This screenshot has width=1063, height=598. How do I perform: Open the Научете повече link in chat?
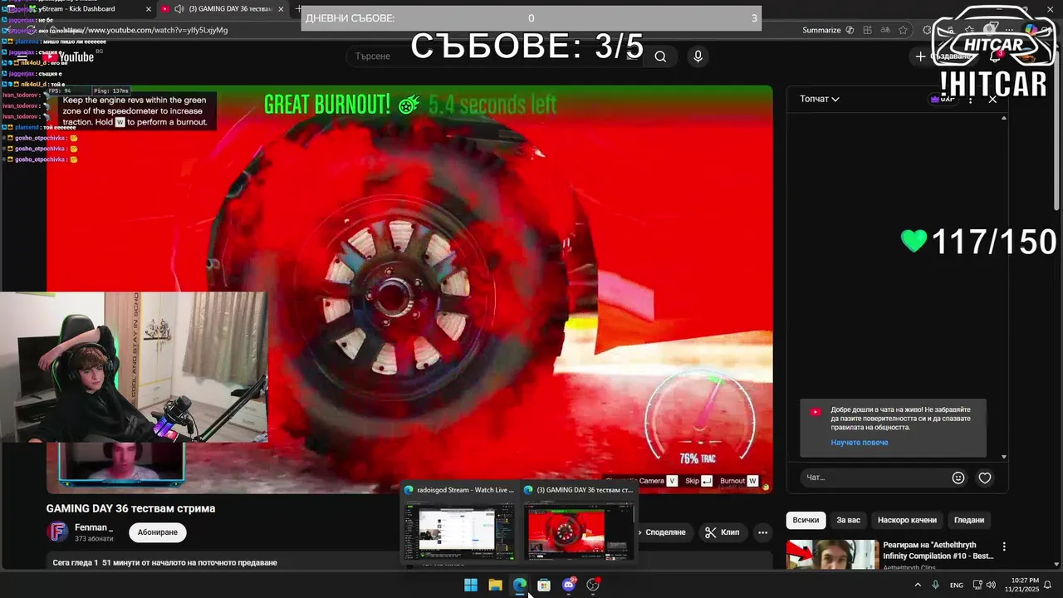pyautogui.click(x=860, y=443)
